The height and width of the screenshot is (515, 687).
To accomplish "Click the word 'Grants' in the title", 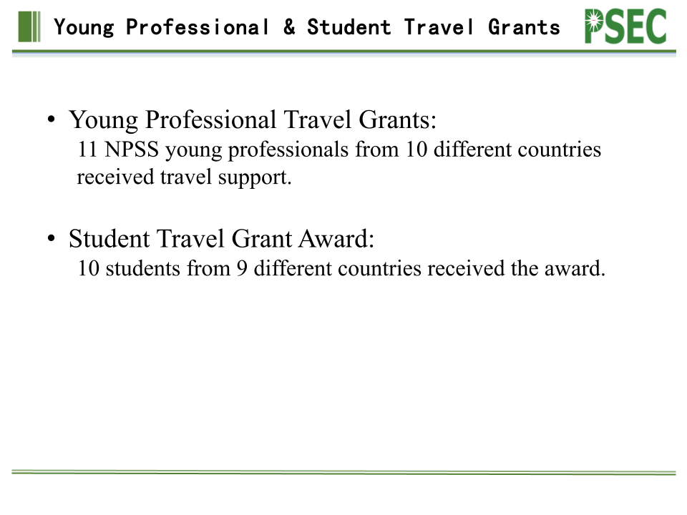I will click(x=524, y=27).
